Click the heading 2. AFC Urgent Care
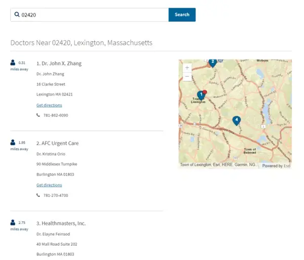 [58, 143]
